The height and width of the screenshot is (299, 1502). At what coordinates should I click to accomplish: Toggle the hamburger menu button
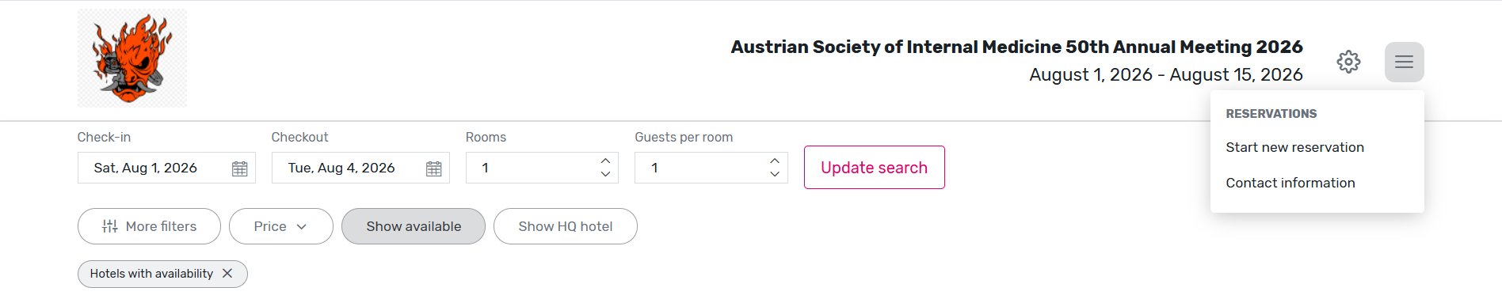(x=1404, y=62)
